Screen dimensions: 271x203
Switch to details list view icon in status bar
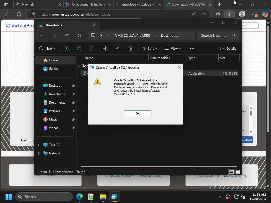[x=231, y=172]
